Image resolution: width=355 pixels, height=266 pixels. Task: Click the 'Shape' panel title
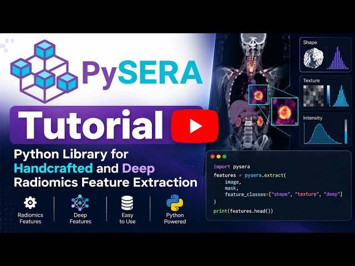[310, 43]
